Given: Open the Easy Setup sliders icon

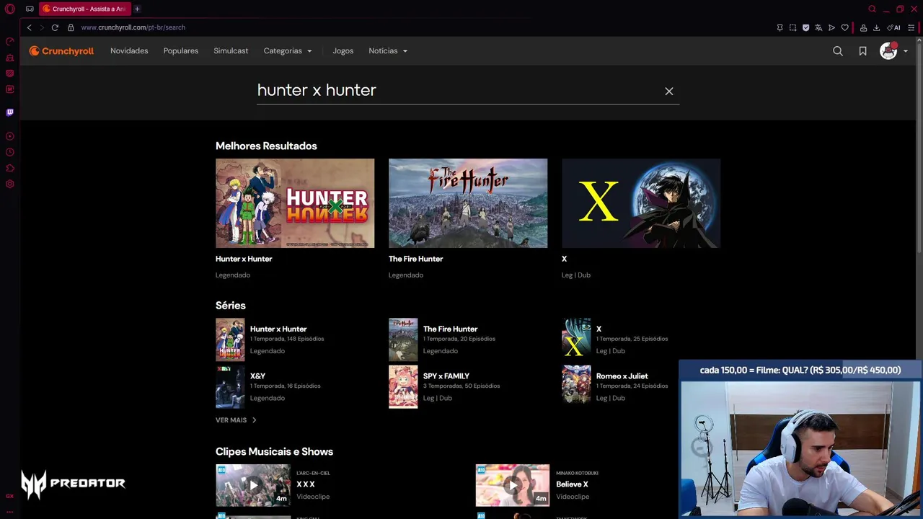Looking at the screenshot, I should [911, 27].
